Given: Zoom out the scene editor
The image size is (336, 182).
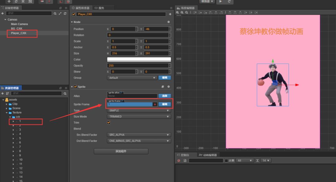Looking at the screenshot, I should pyautogui.click(x=182, y=12).
